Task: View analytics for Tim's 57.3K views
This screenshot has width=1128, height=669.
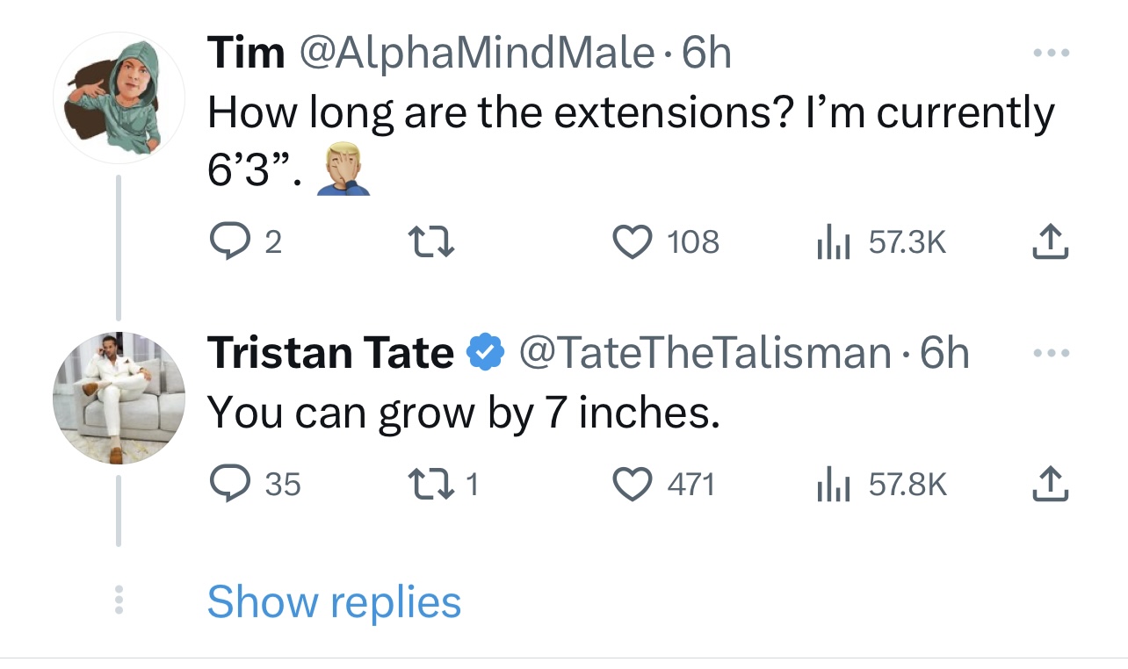Action: point(834,242)
